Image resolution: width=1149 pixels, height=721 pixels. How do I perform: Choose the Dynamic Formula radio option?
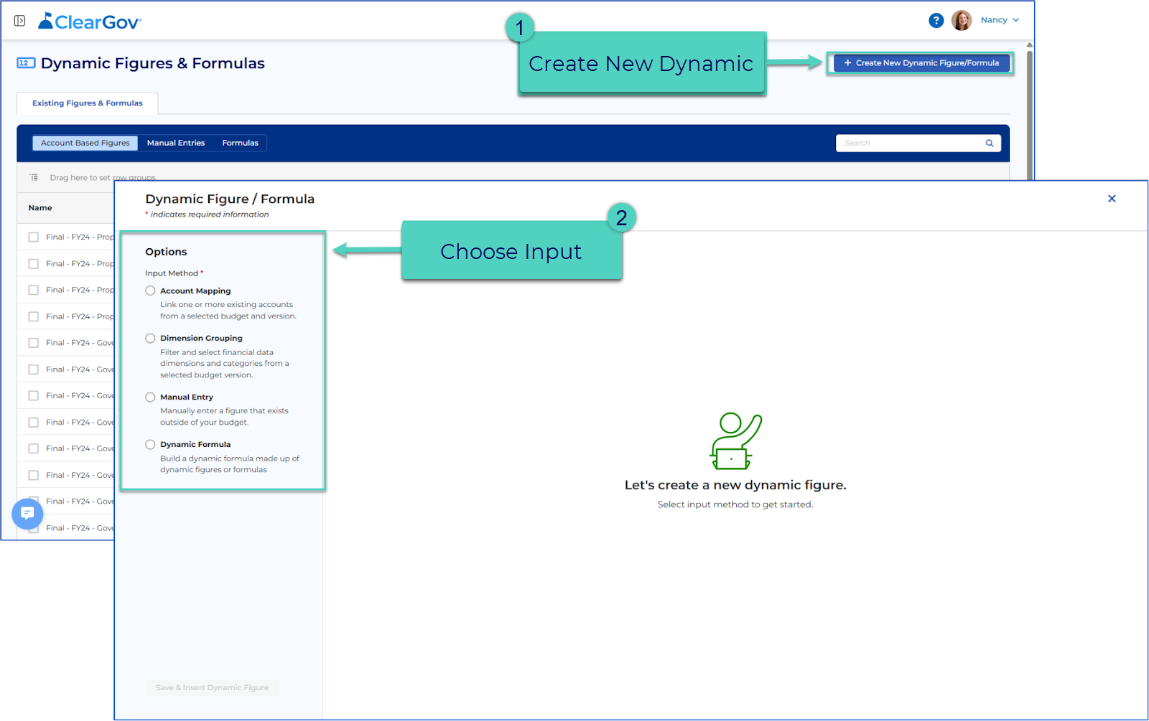(x=150, y=444)
